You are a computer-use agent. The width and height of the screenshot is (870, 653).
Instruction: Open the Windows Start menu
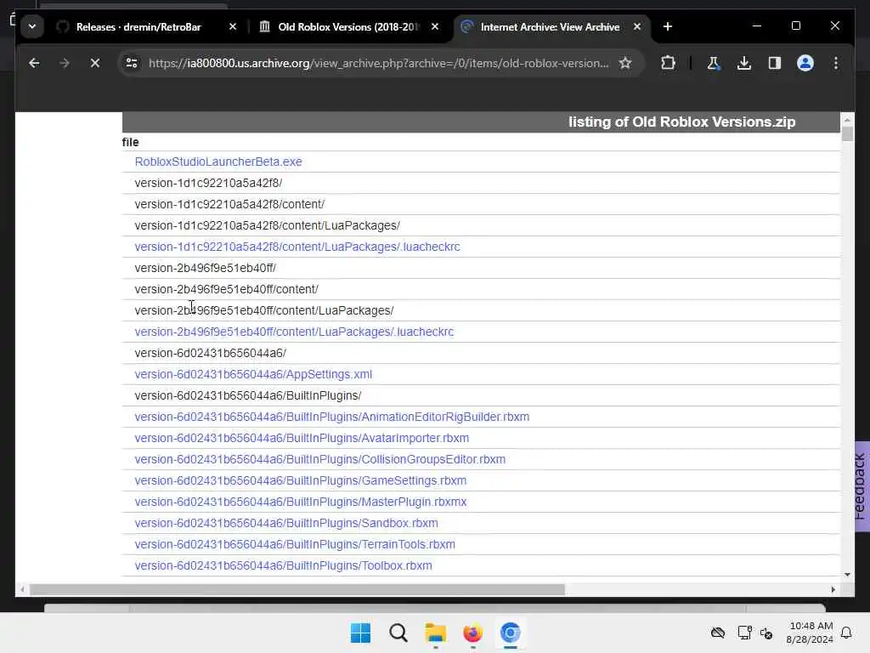pyautogui.click(x=360, y=633)
